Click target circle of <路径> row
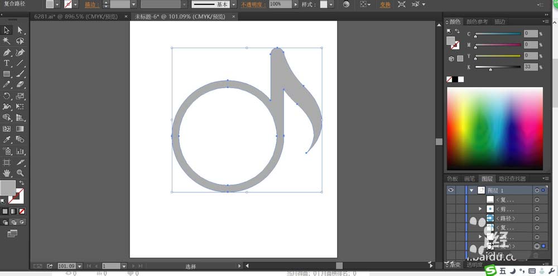The image size is (558, 276). [x=537, y=218]
